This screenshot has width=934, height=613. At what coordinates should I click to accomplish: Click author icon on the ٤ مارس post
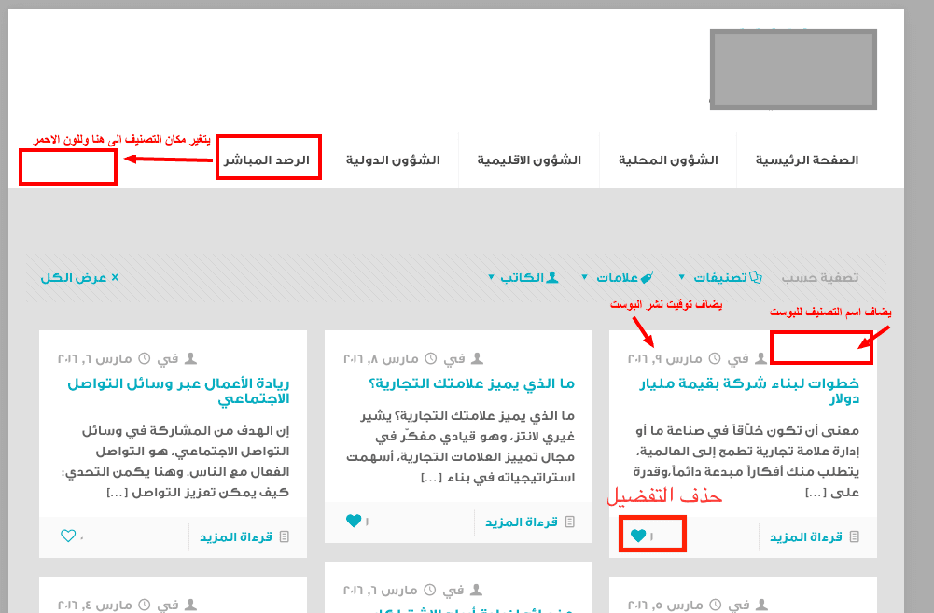[x=190, y=605]
